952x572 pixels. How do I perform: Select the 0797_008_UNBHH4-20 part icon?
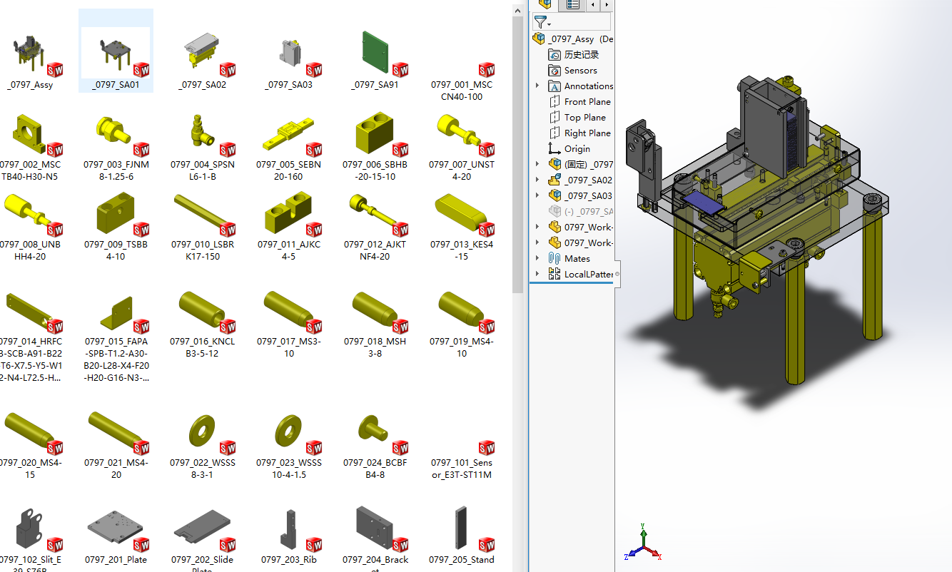click(x=29, y=214)
